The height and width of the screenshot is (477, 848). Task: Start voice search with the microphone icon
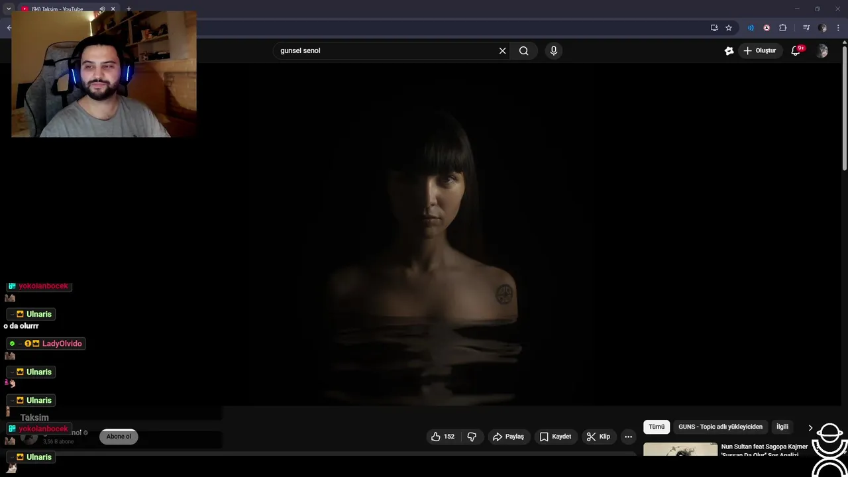[554, 50]
